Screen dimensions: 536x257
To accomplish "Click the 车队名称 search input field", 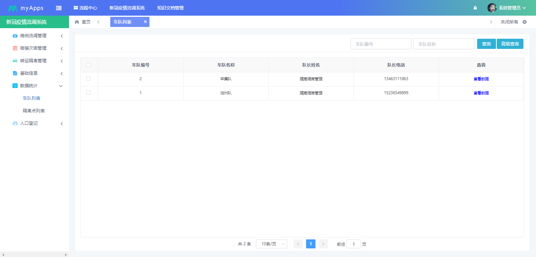I will click(443, 43).
